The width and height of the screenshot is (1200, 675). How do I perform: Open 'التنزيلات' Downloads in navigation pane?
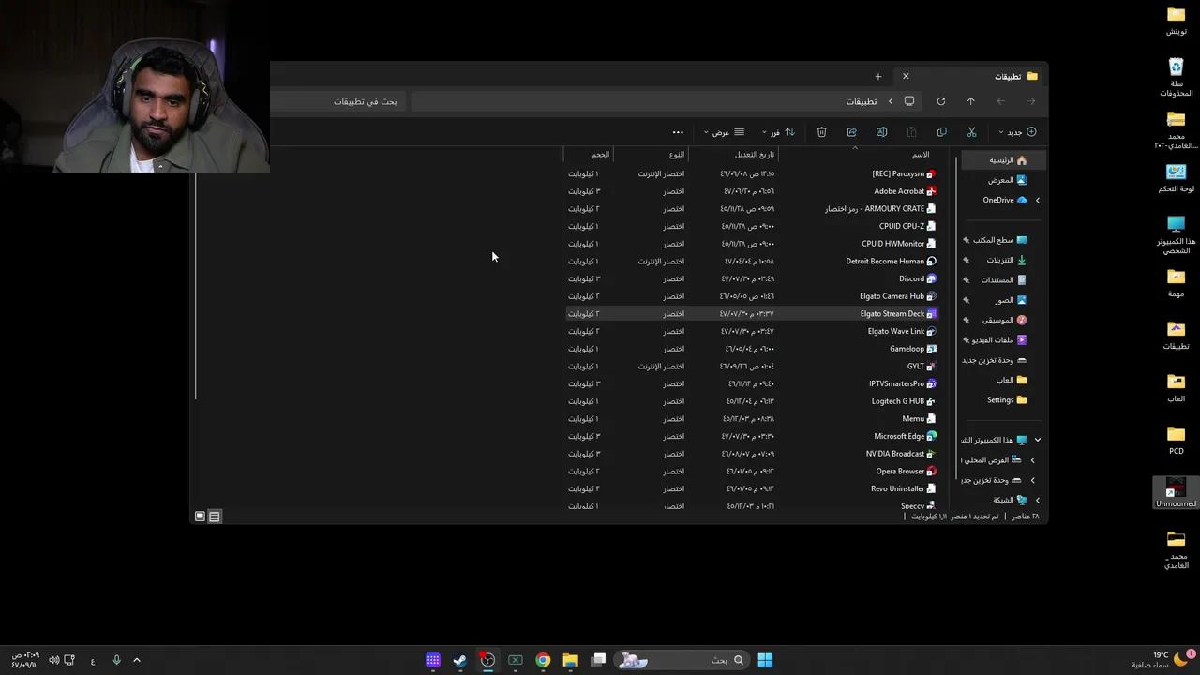point(1006,260)
